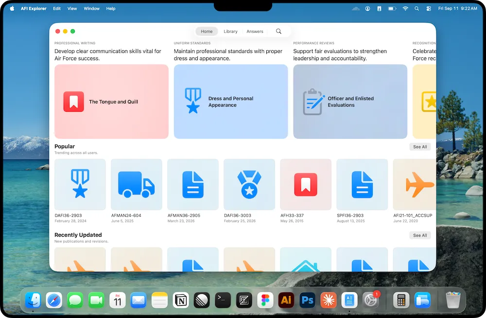Launch Figma from the dock
This screenshot has width=486, height=318.
pyautogui.click(x=265, y=300)
